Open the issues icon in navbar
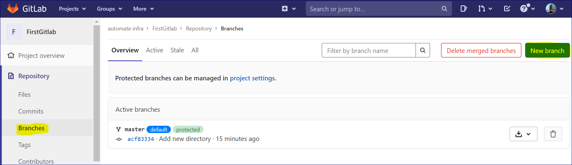This screenshot has height=165, width=572. (464, 9)
